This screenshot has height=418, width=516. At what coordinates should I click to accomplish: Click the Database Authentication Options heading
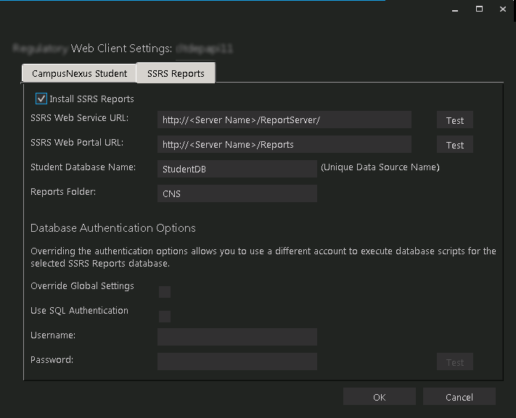tap(113, 228)
